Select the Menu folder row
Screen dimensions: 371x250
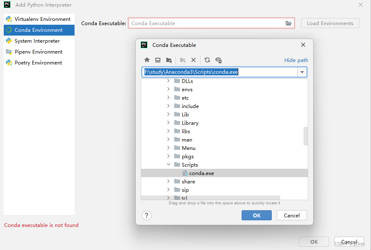[x=224, y=148]
